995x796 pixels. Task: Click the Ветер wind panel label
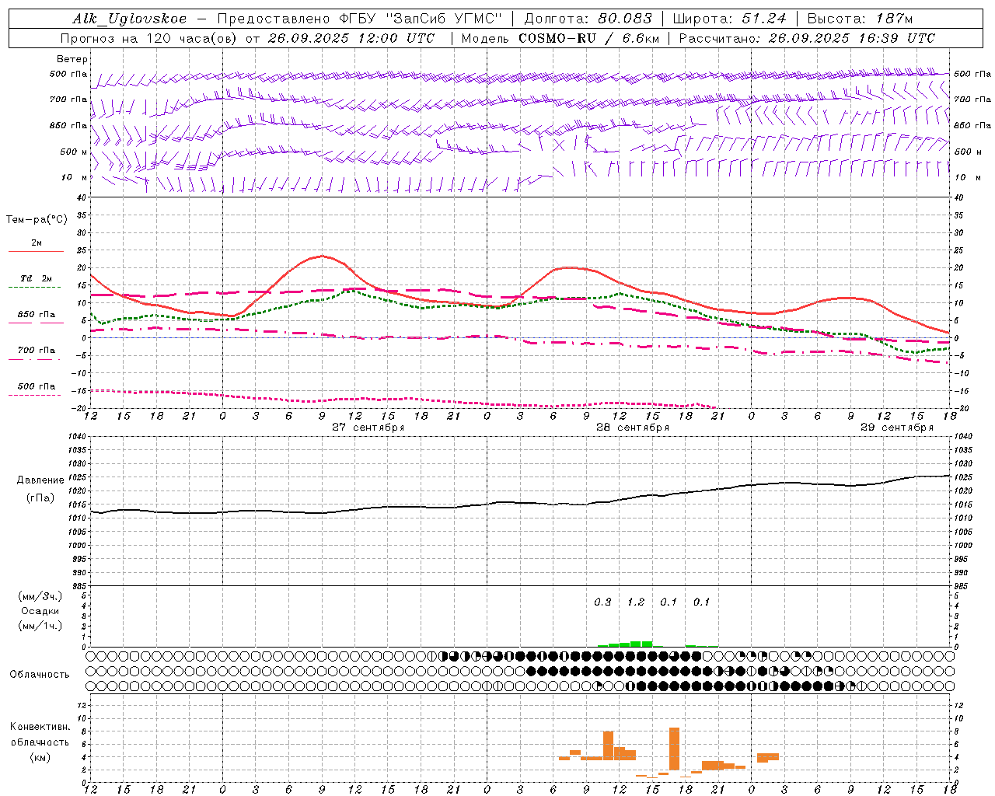tap(72, 59)
